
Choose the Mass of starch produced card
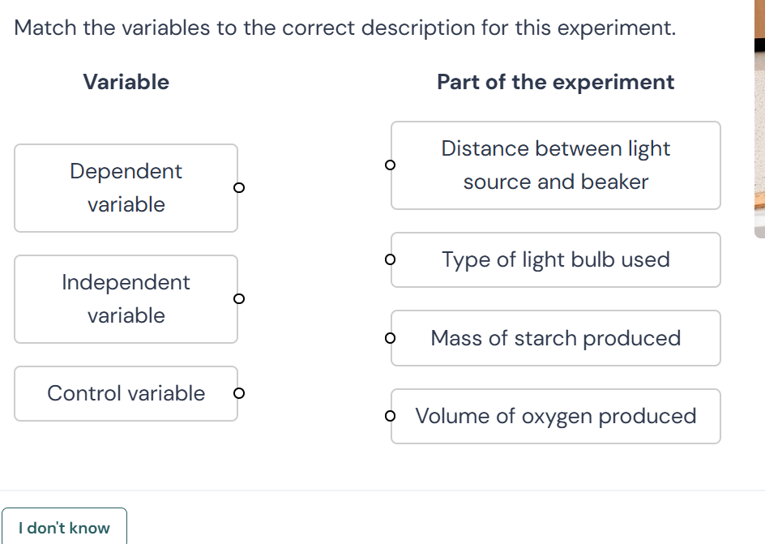[556, 338]
